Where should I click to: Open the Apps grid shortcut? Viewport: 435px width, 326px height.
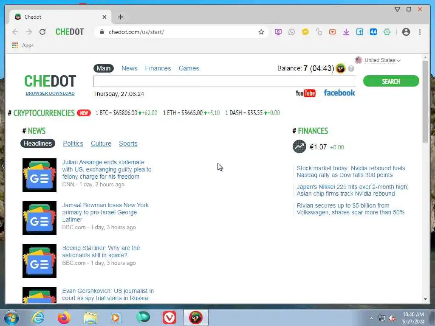23,45
